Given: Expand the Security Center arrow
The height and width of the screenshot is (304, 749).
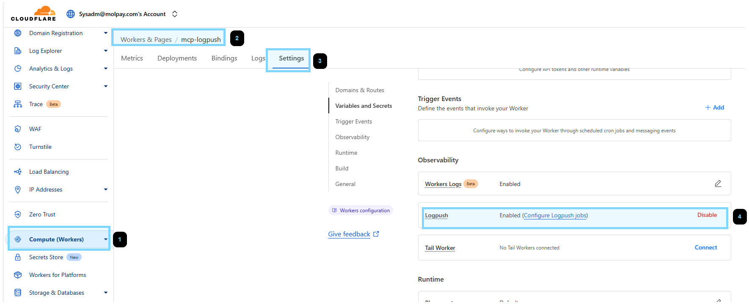Looking at the screenshot, I should pos(106,86).
